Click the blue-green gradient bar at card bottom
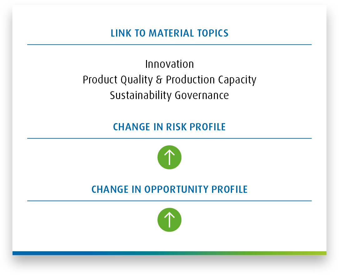339x275 pixels. pos(169,253)
